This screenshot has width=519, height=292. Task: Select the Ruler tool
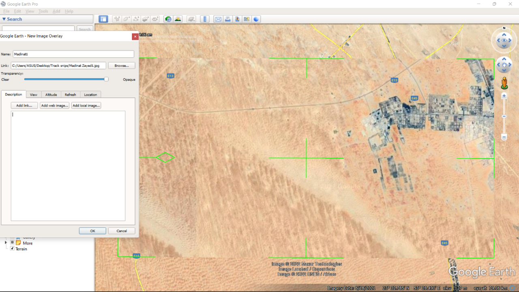[205, 19]
